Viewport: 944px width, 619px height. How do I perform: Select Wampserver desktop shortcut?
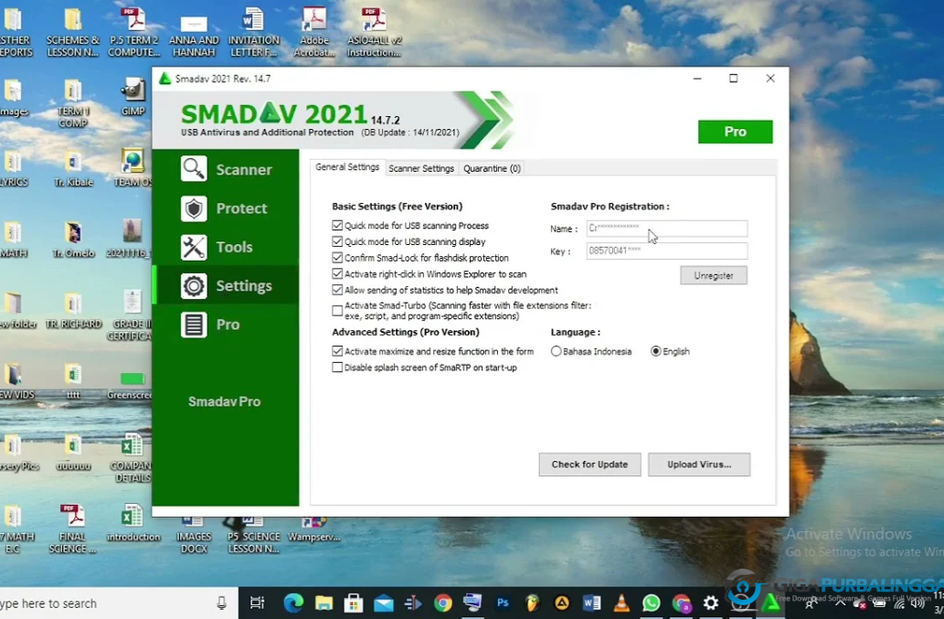pos(313,528)
